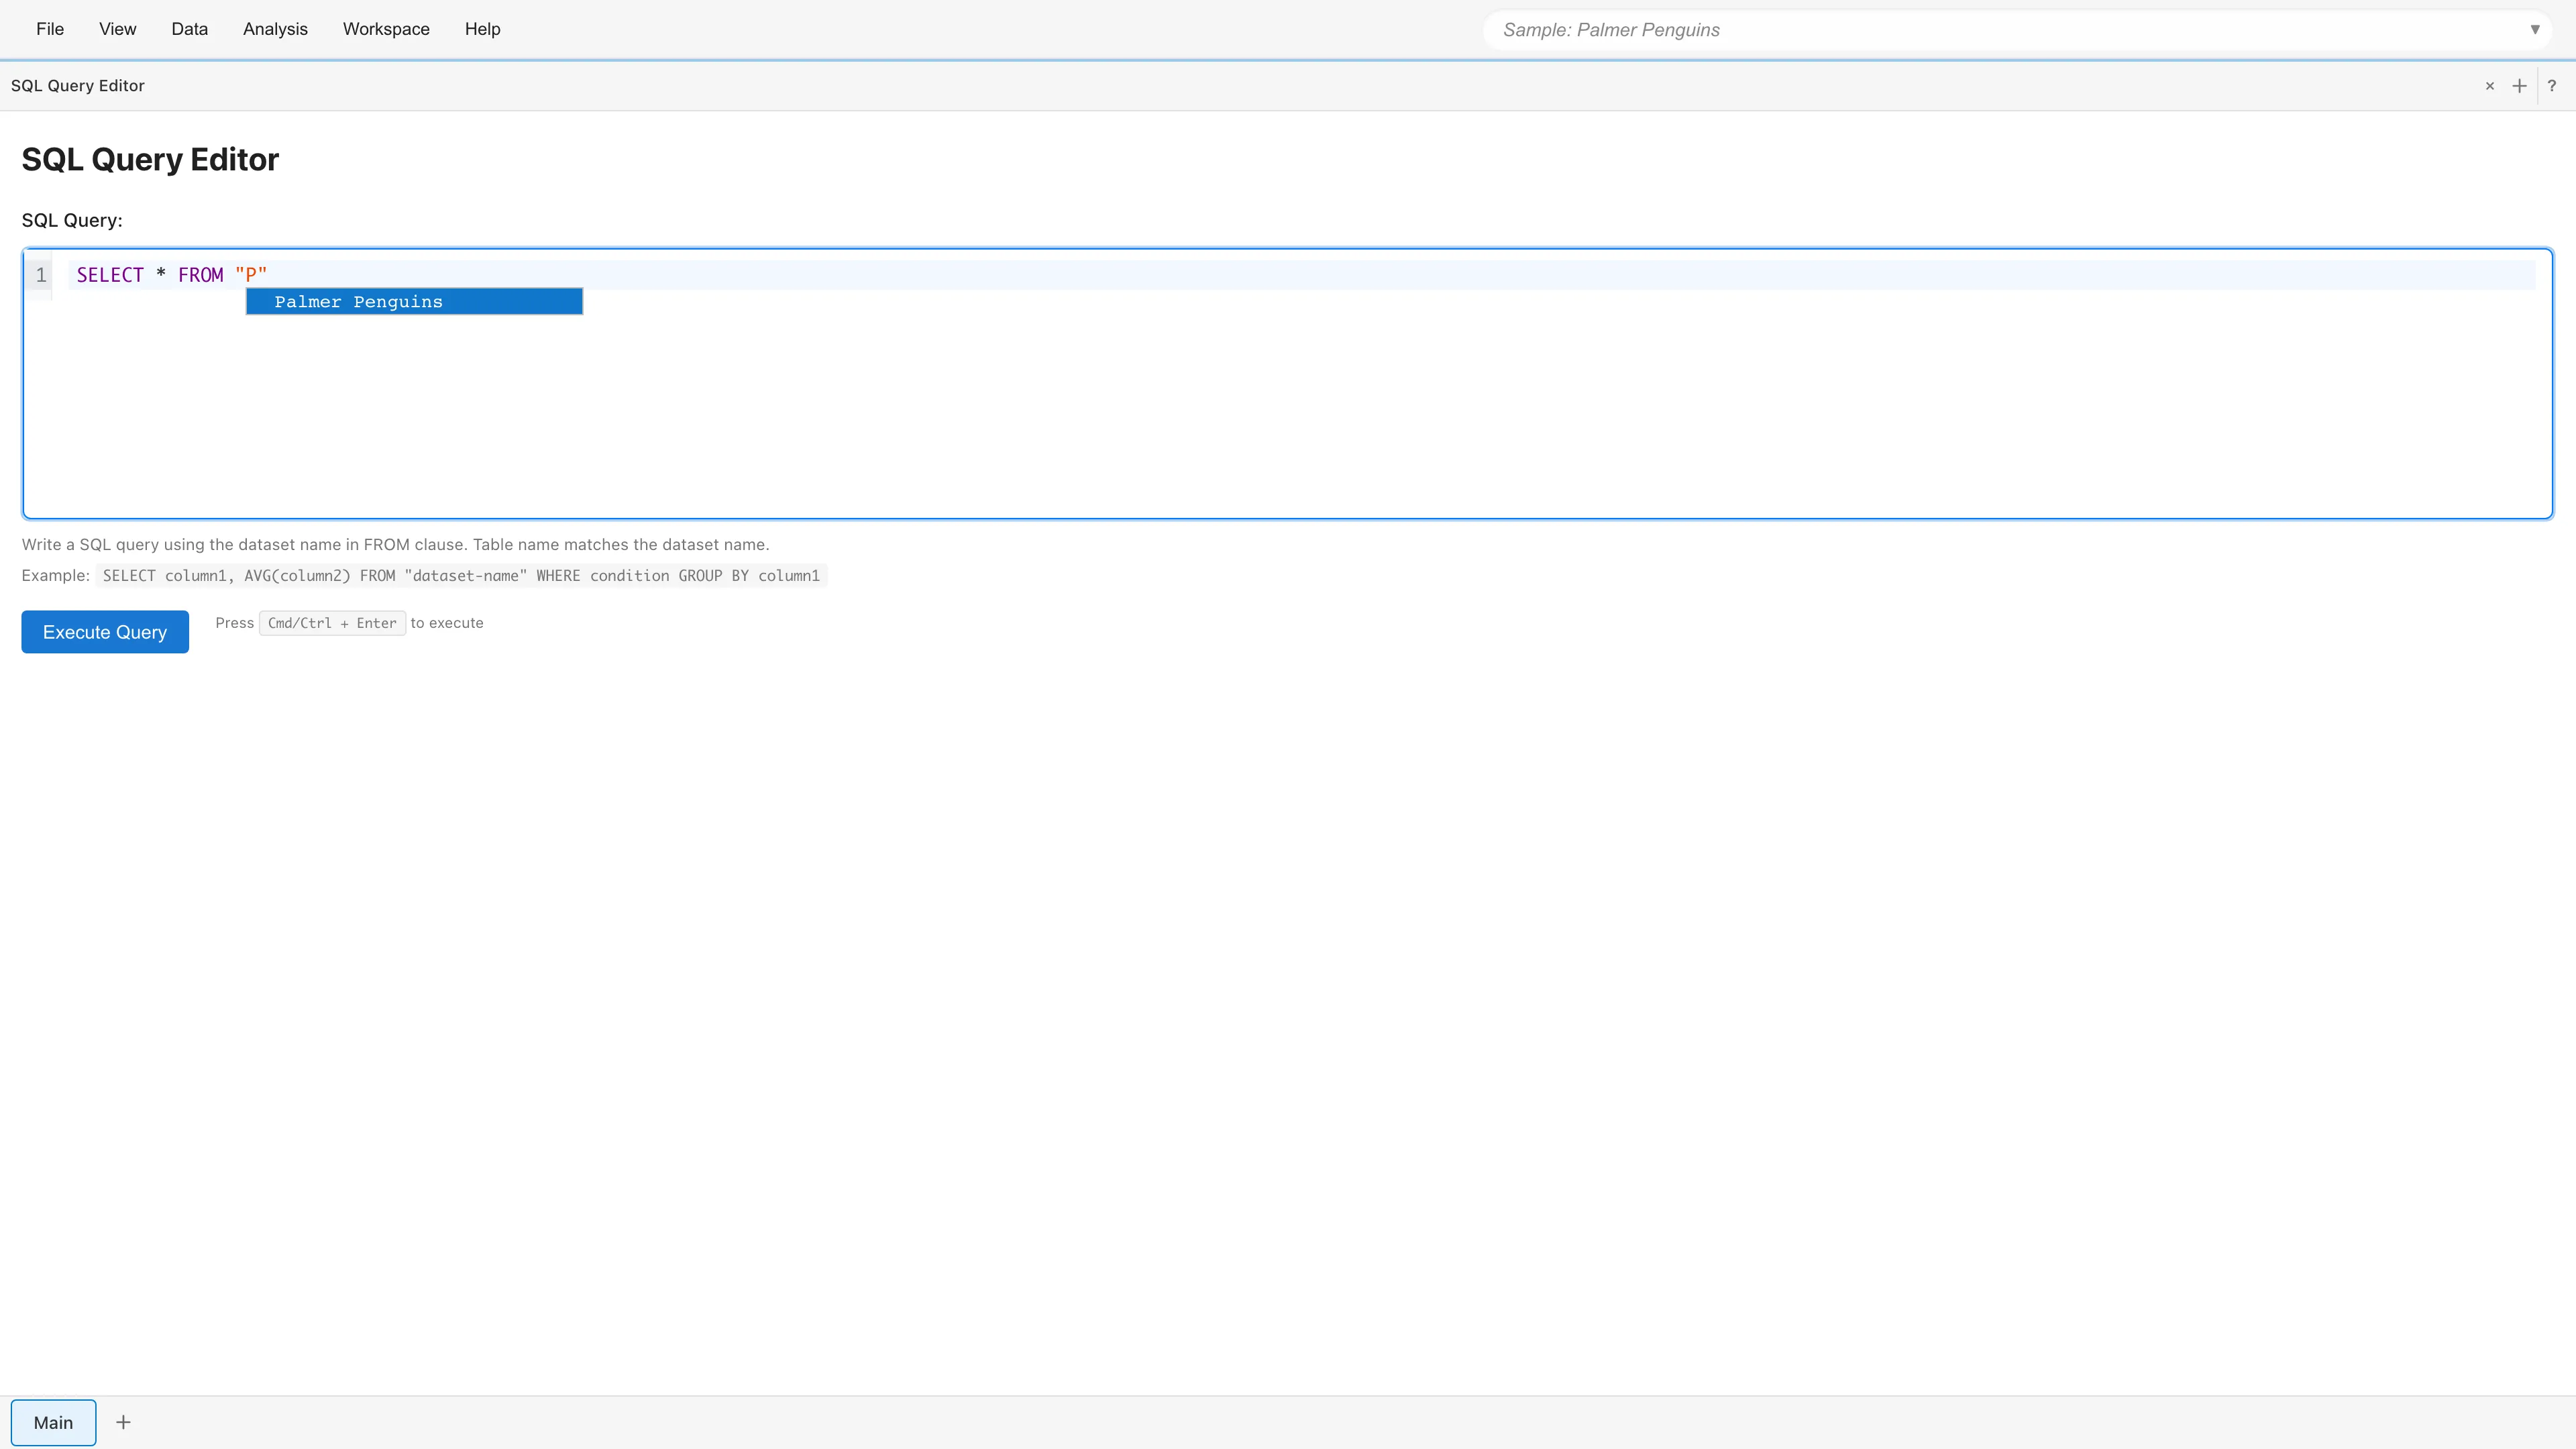2576x1449 pixels.
Task: Open panel help question mark icon
Action: (x=2552, y=86)
